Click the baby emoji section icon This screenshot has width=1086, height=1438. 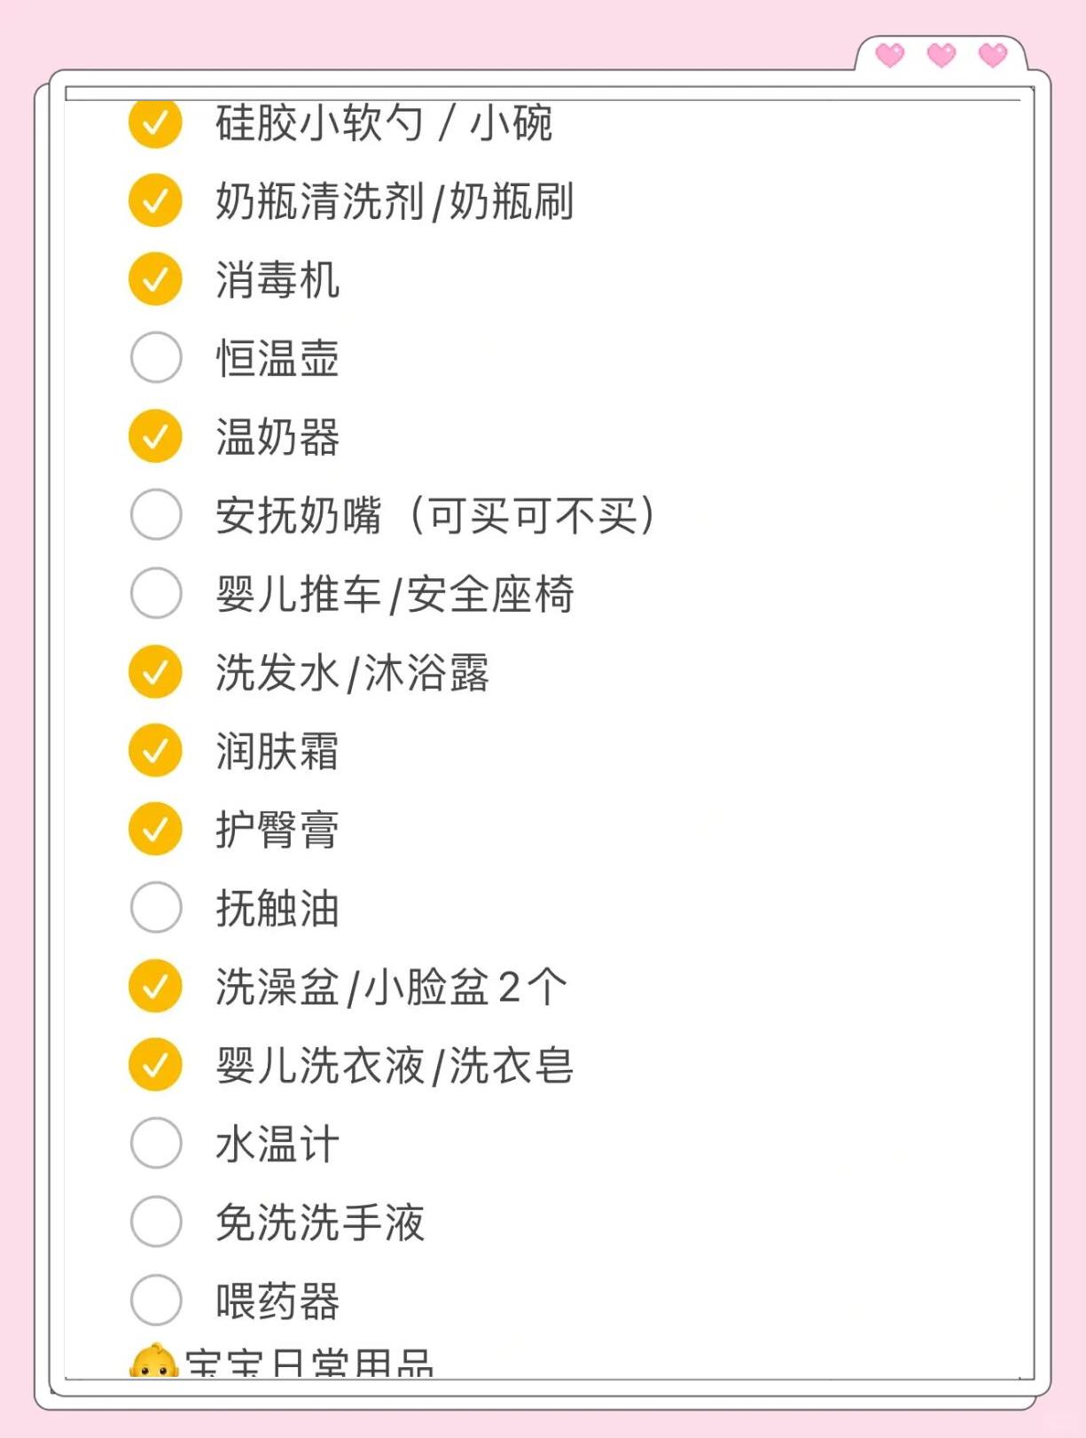coord(153,1362)
